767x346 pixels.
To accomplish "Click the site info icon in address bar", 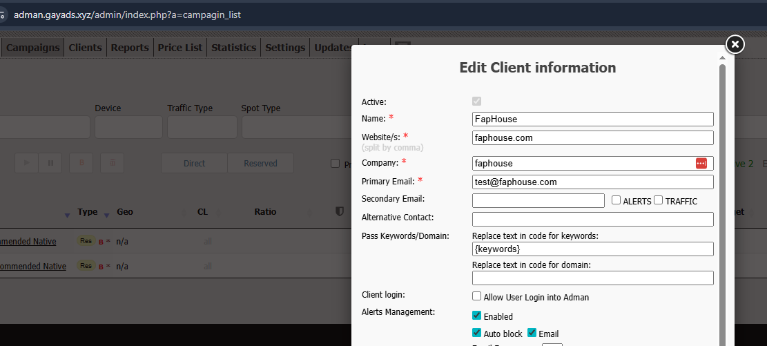I will [x=5, y=15].
